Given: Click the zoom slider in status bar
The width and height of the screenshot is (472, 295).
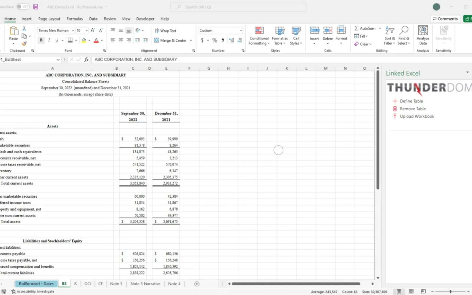Looking at the screenshot, I should pyautogui.click(x=450, y=291).
